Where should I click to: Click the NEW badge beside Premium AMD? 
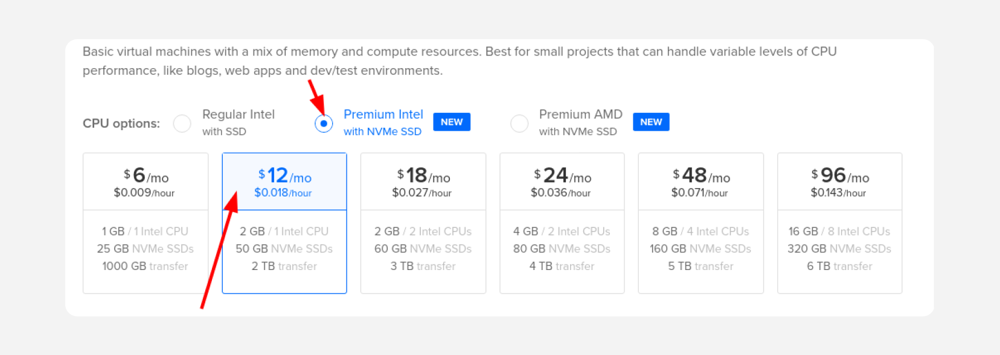[651, 122]
